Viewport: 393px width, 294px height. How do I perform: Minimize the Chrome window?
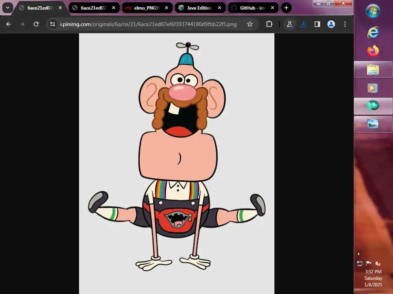pyautogui.click(x=318, y=3)
